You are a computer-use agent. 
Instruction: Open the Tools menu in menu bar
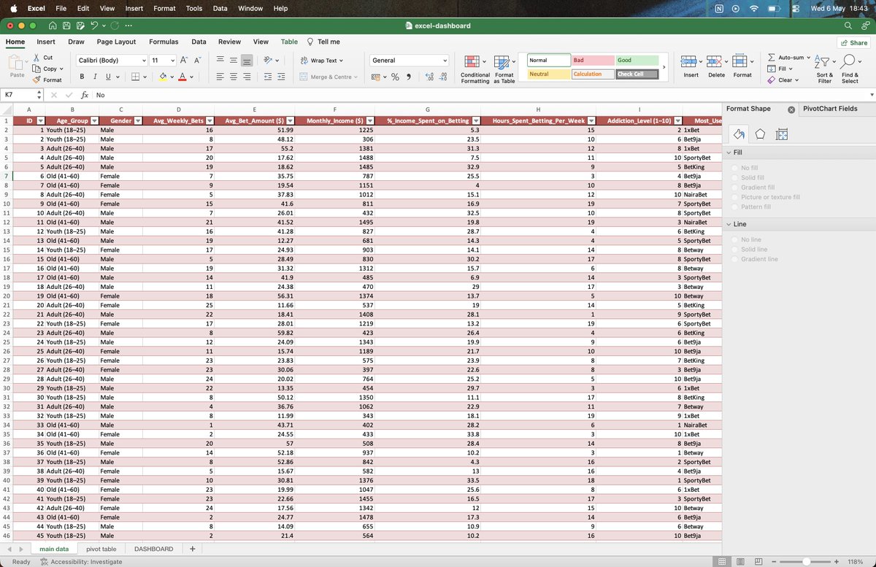tap(194, 8)
